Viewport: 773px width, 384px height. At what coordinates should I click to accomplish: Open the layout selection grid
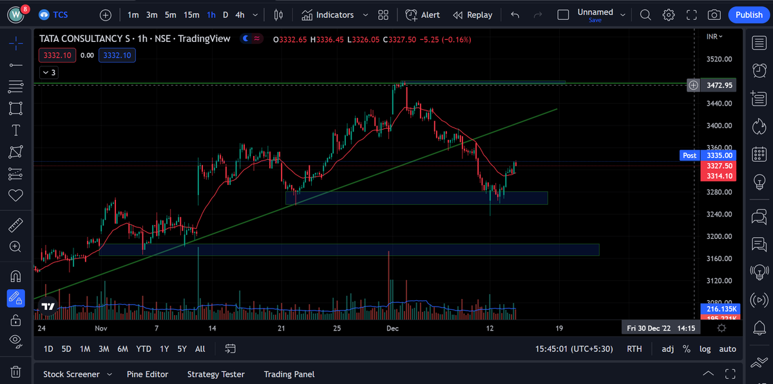click(x=383, y=15)
